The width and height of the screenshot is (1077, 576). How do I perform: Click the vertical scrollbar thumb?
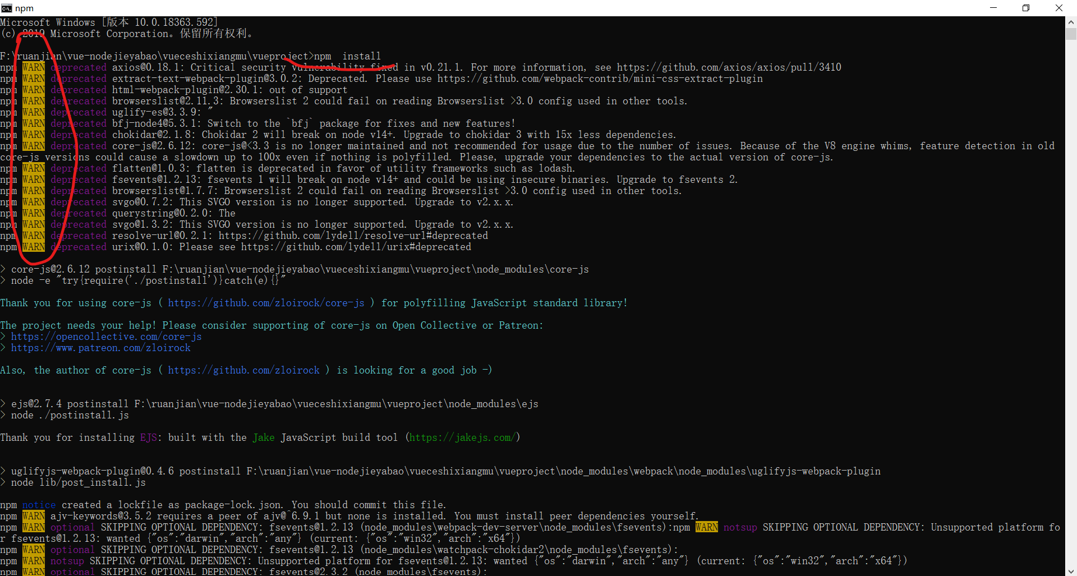click(x=1071, y=34)
